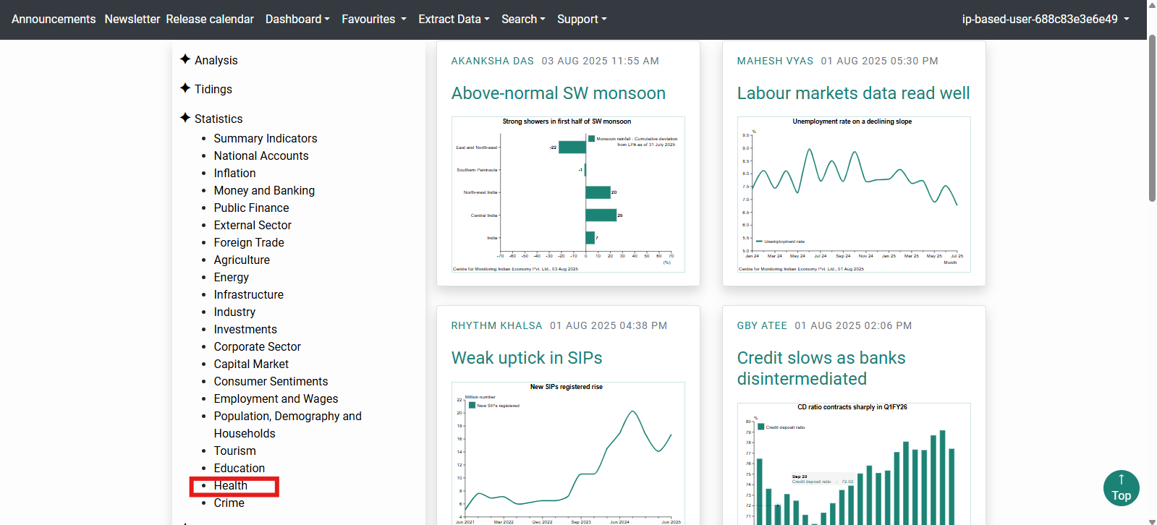Click the unemployment rate chart thumbnail
The image size is (1157, 525).
[854, 194]
